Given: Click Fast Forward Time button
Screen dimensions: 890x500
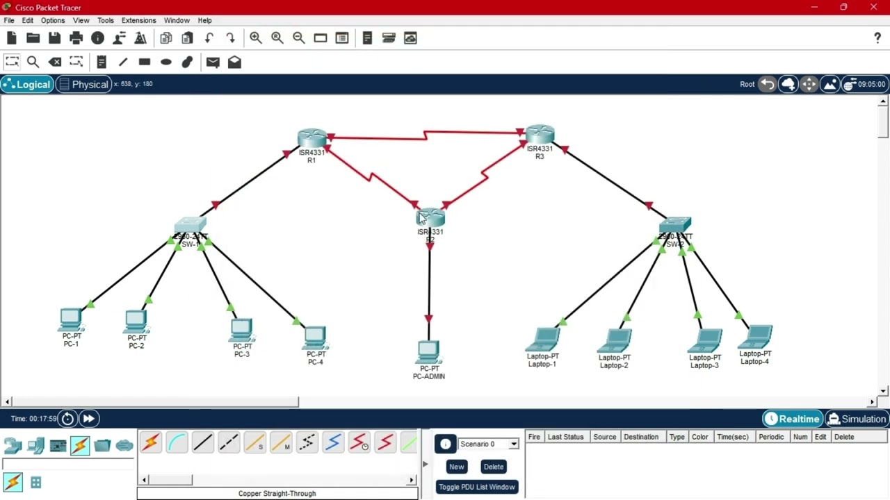Looking at the screenshot, I should [x=88, y=418].
